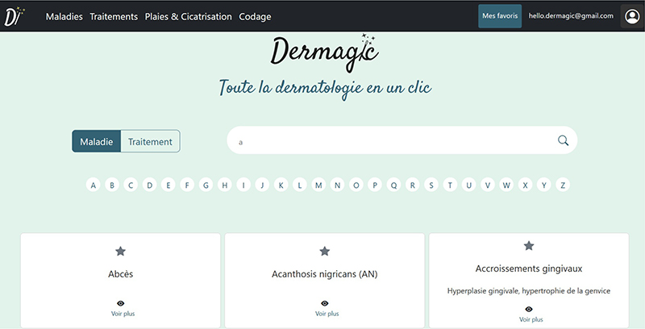Favorite Abcès with star icon
Screen dimensions: 645x329
(x=120, y=251)
